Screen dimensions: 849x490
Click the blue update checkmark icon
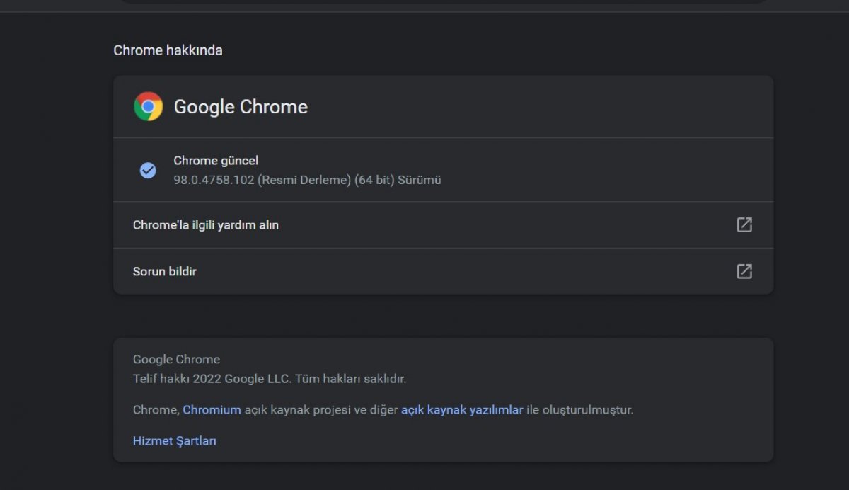pyautogui.click(x=148, y=170)
